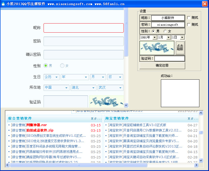Click the 昵称 field in settings

(168, 18)
